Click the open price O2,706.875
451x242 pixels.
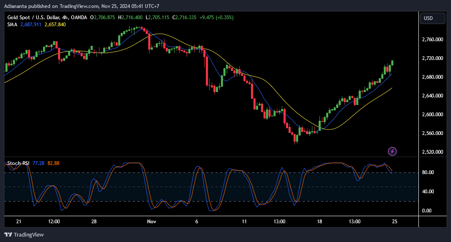coord(102,17)
